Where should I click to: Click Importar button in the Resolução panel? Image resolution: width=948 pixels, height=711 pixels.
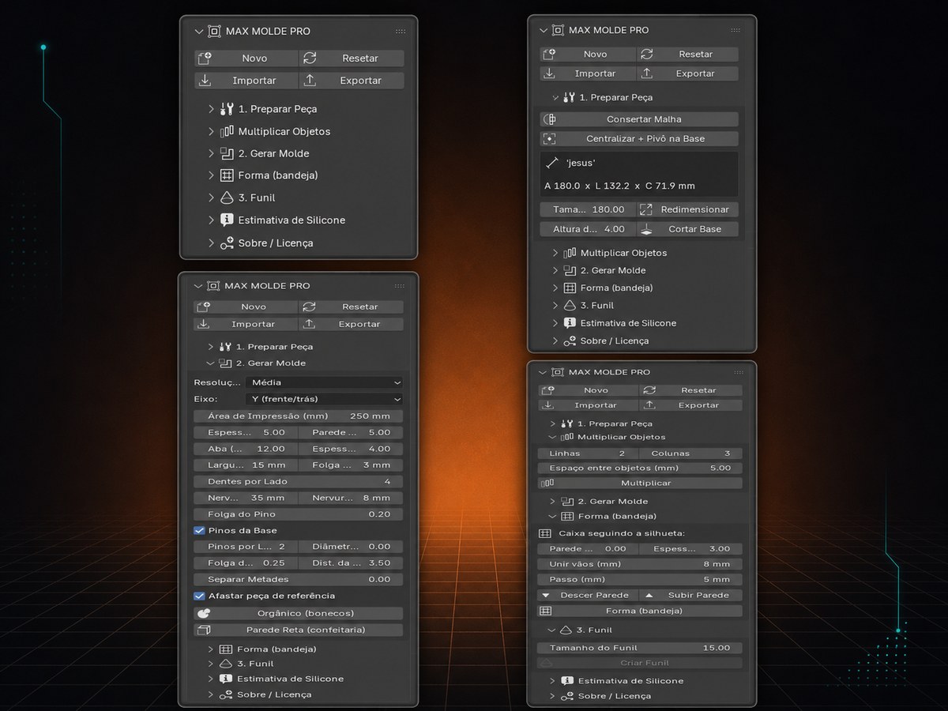point(246,324)
